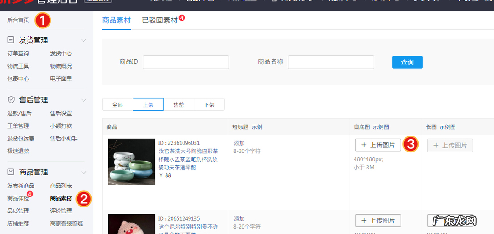
Task: Collapse the 发货管理 section chevron
Action: tap(84, 40)
